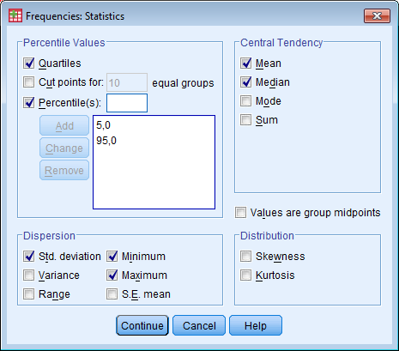Toggle the Percentile(s) checkbox
399x351 pixels.
tap(28, 102)
